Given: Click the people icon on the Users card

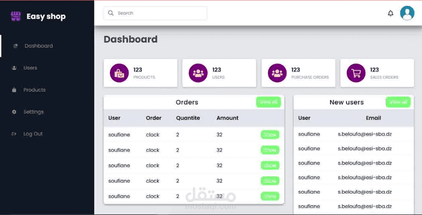Looking at the screenshot, I should (x=198, y=73).
